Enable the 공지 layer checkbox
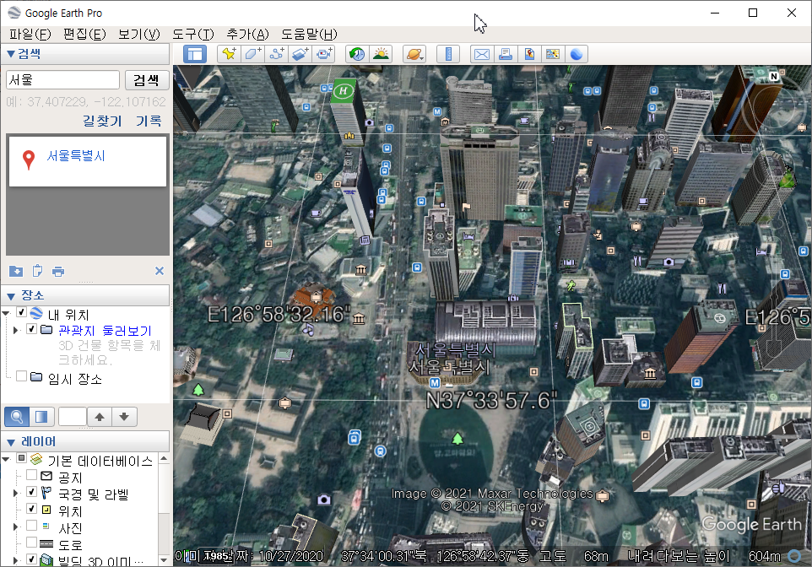This screenshot has width=812, height=567. [31, 475]
